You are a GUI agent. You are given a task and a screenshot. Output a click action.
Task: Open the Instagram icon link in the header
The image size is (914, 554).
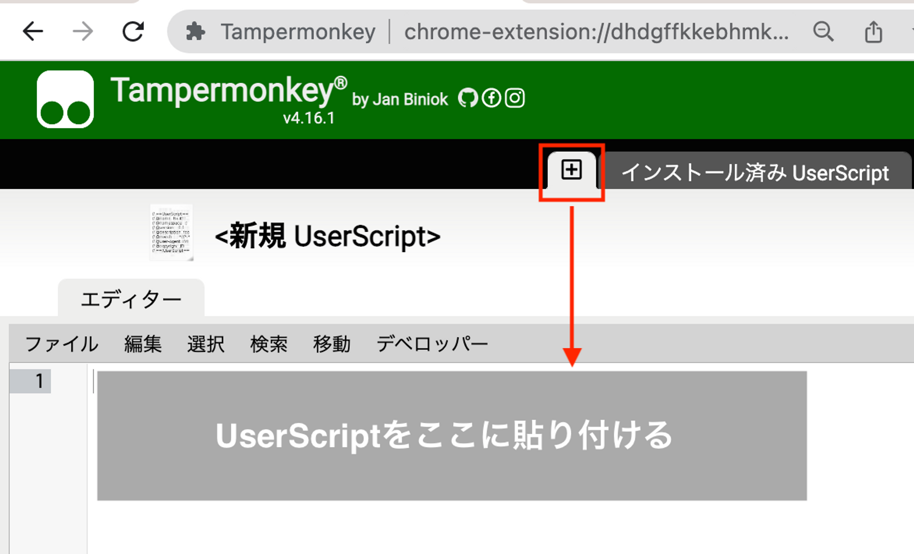pyautogui.click(x=515, y=98)
